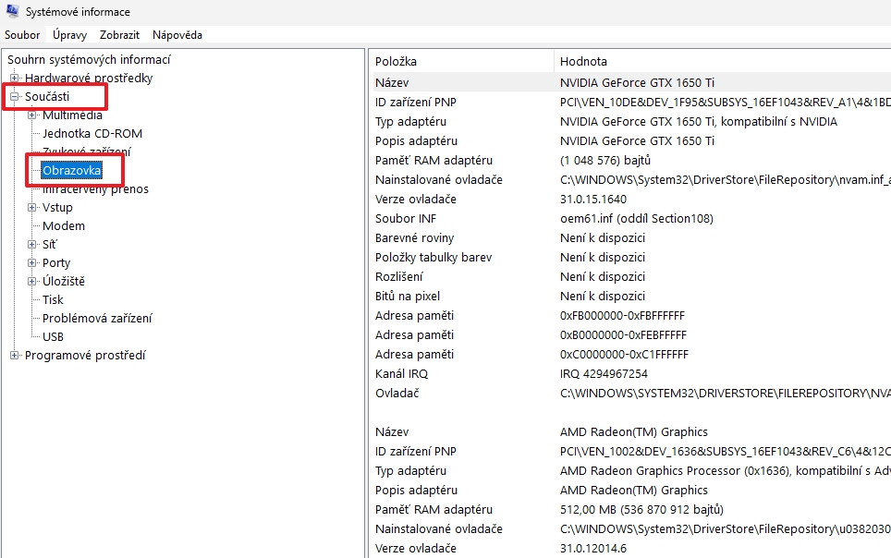Click the first Typ adaptéru label
This screenshot has height=558, width=891.
pos(410,122)
